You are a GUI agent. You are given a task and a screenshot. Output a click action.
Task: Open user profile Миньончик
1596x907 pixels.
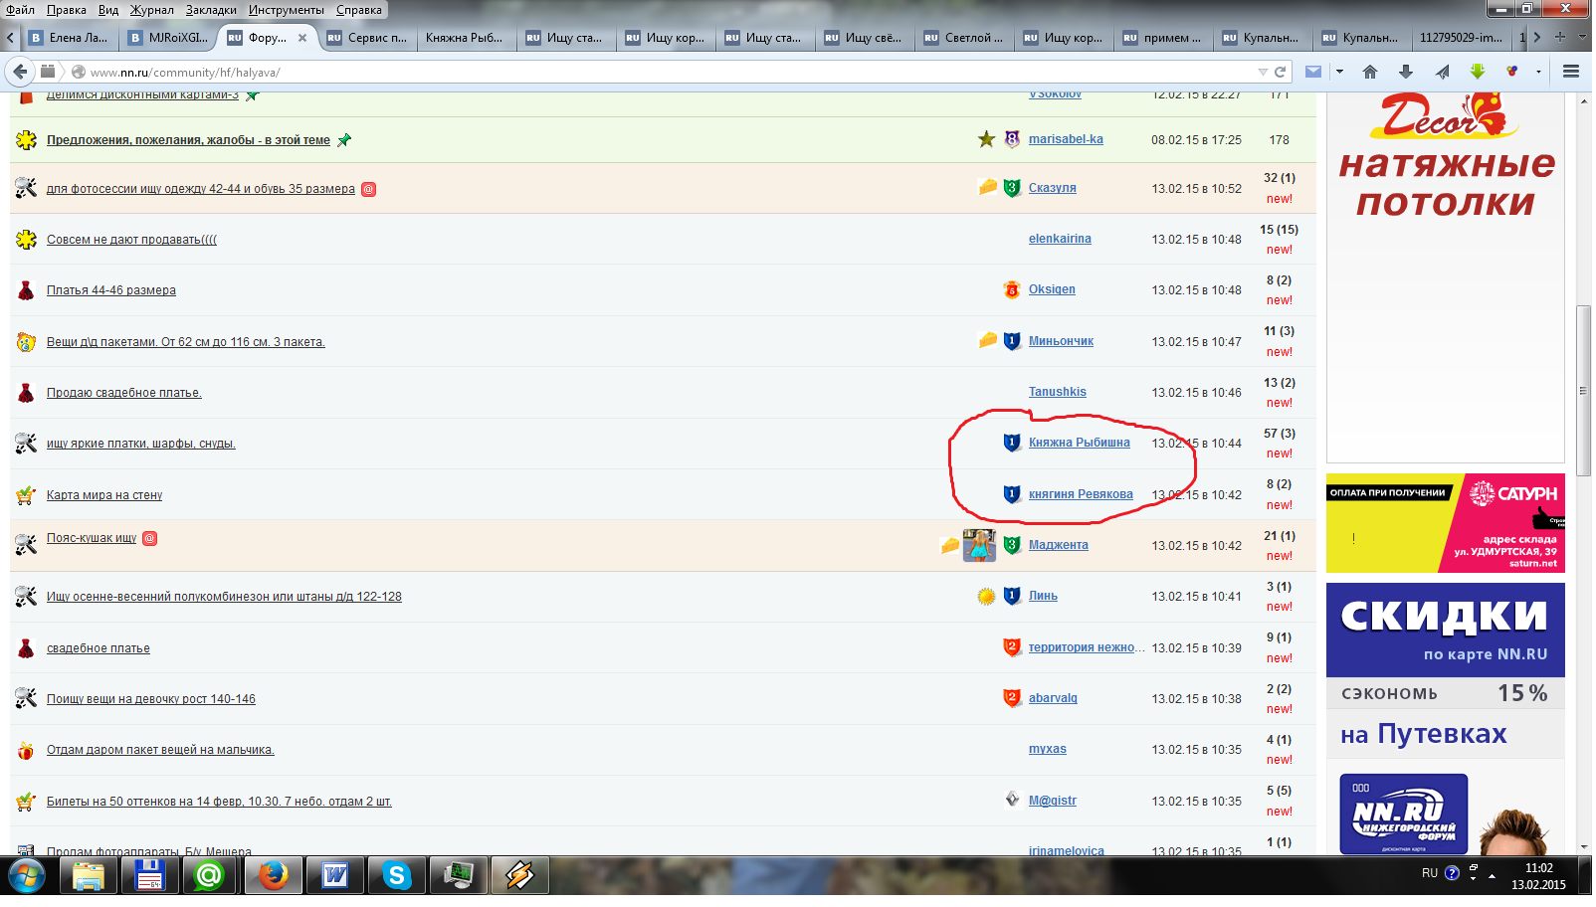click(1061, 341)
